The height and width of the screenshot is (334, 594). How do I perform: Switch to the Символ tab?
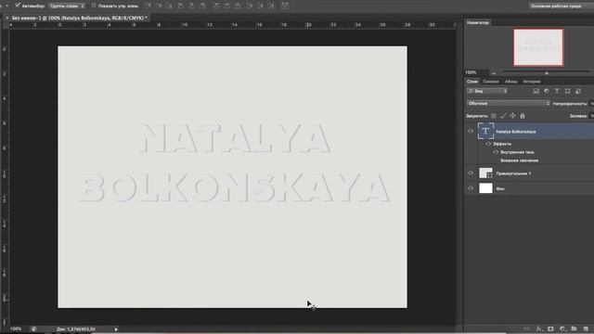point(491,82)
